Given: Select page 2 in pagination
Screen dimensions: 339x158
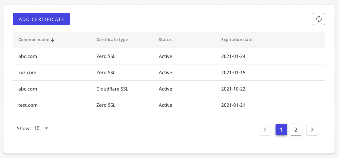Looking at the screenshot, I should [x=296, y=130].
